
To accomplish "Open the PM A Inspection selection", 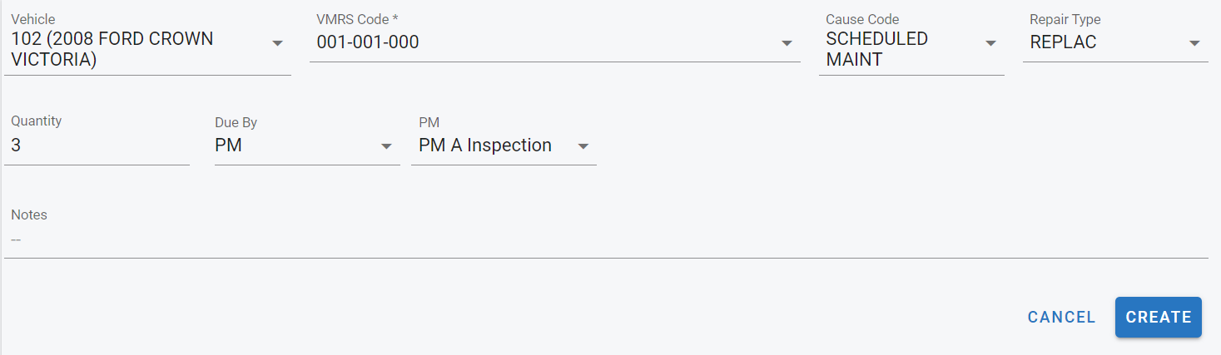I will (485, 145).
